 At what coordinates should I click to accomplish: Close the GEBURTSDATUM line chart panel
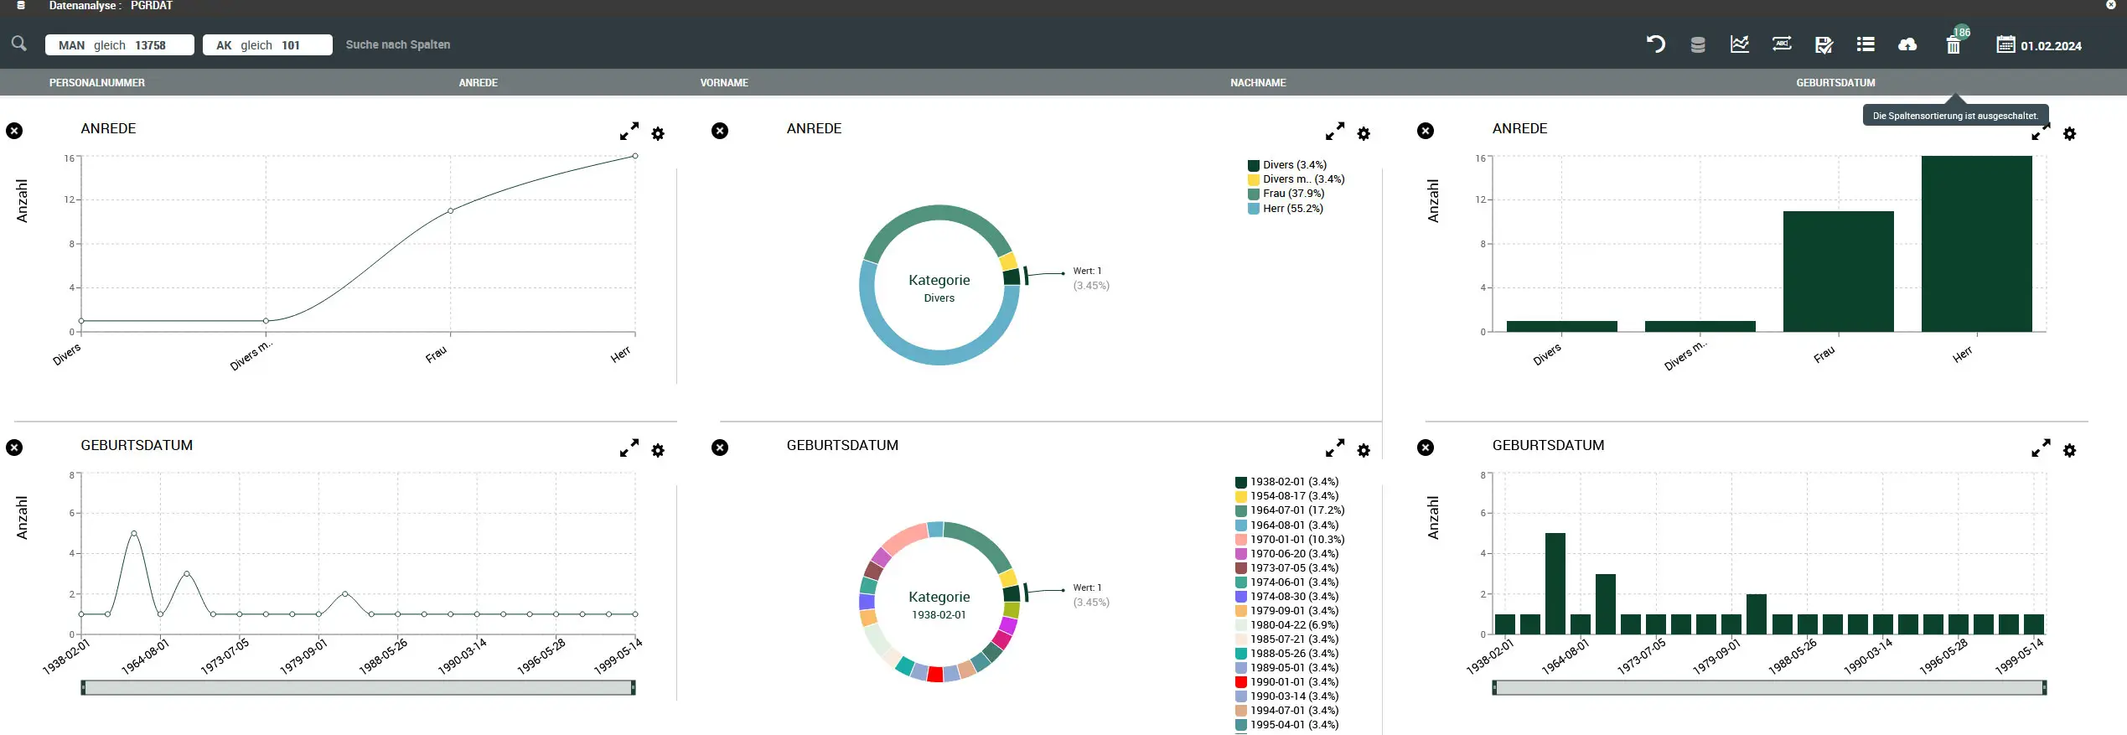point(14,448)
